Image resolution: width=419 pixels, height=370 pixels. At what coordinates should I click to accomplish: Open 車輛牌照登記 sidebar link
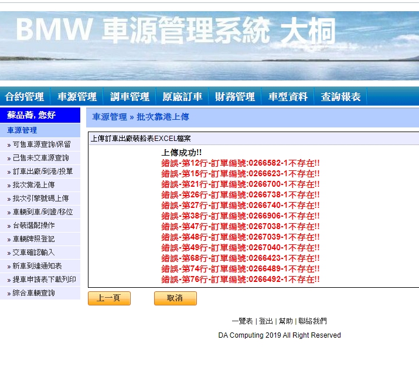pos(33,239)
